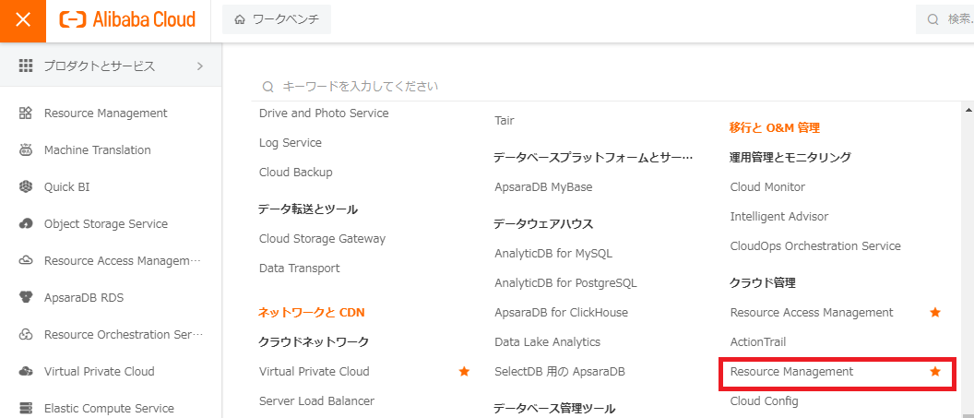Open the Server Load Balancer link
This screenshot has width=974, height=418.
pyautogui.click(x=316, y=401)
